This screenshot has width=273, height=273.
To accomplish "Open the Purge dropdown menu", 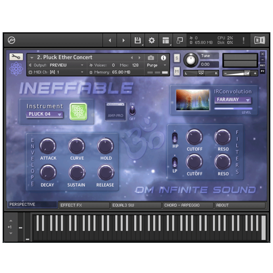I will (x=157, y=65).
